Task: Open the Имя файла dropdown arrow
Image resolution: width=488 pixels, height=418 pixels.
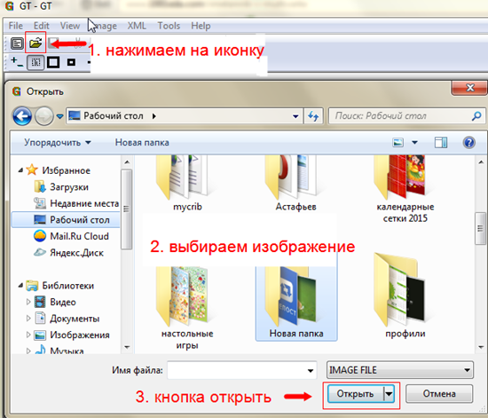Action: 311,370
